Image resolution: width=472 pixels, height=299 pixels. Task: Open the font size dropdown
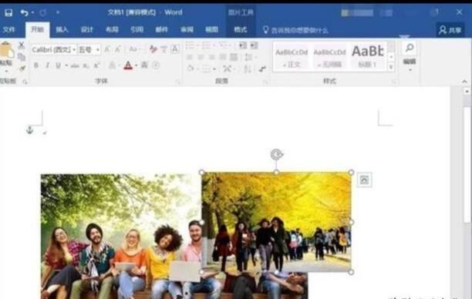click(98, 49)
